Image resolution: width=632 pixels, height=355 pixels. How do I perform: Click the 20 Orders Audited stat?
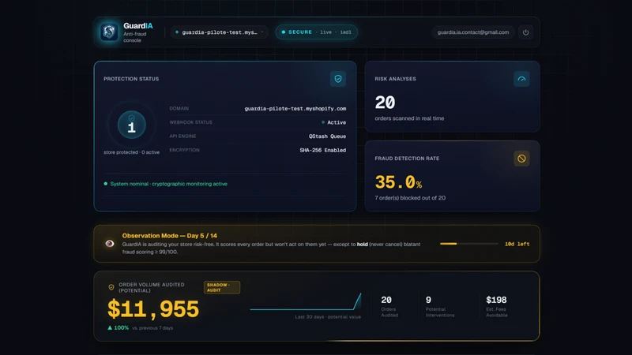(x=389, y=306)
